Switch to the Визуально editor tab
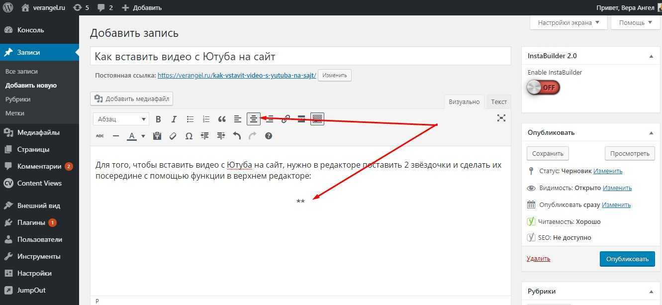Screen dimensions: 662x305 click(x=464, y=102)
